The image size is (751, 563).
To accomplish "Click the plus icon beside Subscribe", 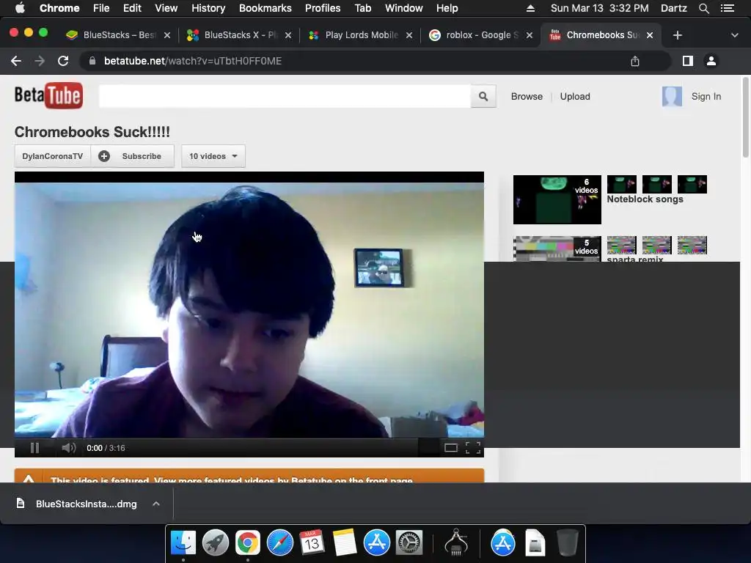I will coord(104,156).
